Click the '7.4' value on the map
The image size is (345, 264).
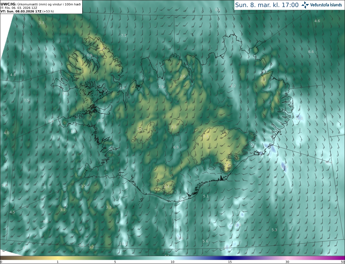(122, 88)
